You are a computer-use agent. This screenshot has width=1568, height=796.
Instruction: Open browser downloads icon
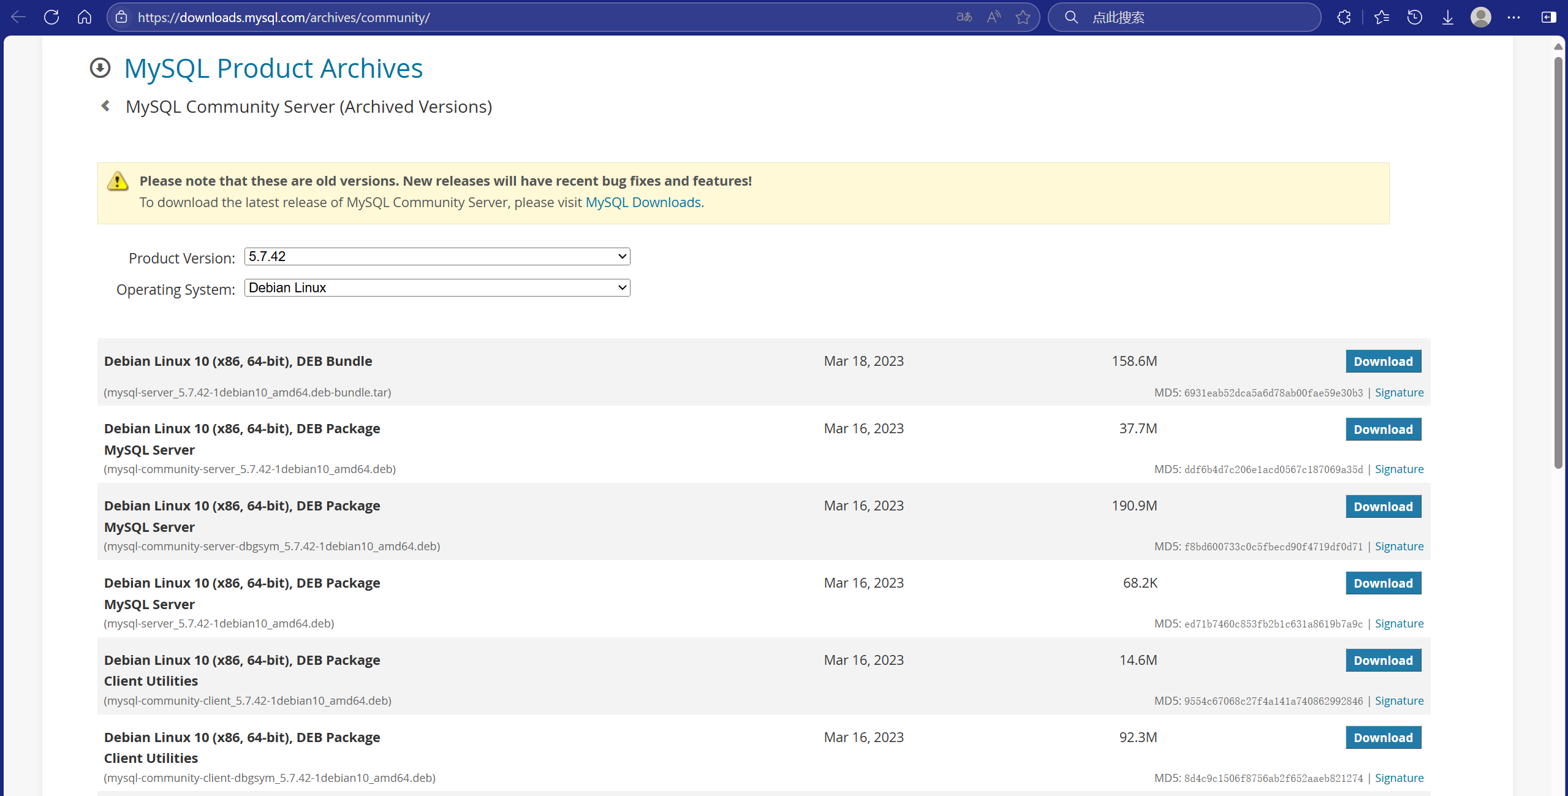tap(1448, 17)
